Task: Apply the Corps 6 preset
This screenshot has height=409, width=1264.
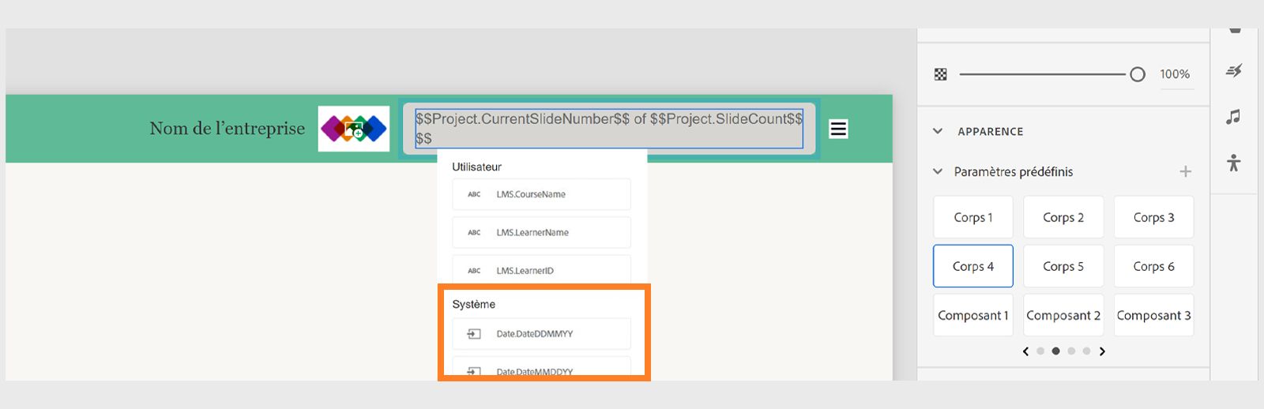Action: point(1153,266)
